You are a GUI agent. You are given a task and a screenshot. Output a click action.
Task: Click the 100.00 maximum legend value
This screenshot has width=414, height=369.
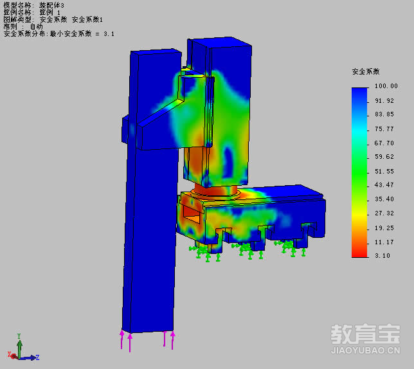pyautogui.click(x=386, y=86)
